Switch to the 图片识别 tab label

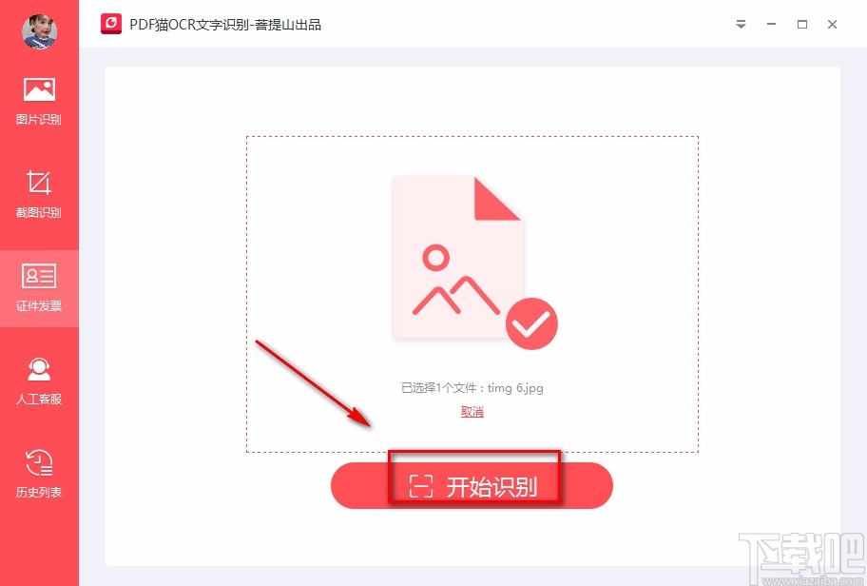(39, 119)
